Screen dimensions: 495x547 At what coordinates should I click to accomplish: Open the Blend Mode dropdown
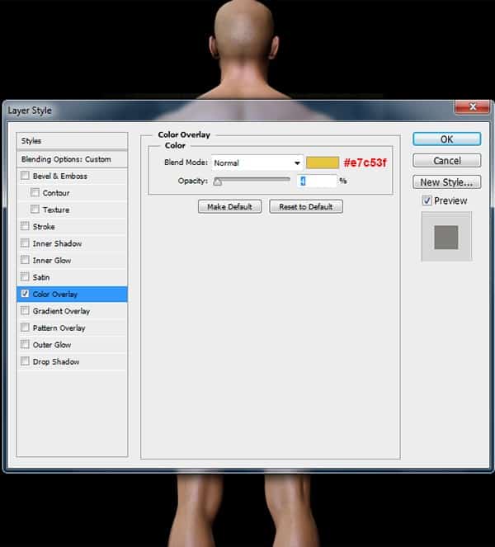[257, 163]
